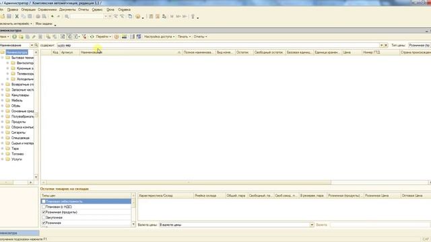Clear search text with X button
The image size is (431, 242).
coord(386,45)
